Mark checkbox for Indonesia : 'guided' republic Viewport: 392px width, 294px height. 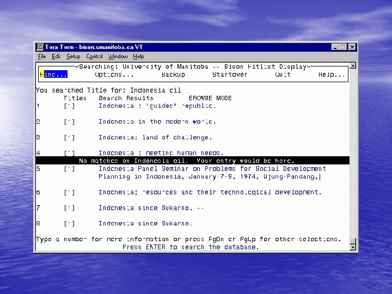tap(69, 106)
